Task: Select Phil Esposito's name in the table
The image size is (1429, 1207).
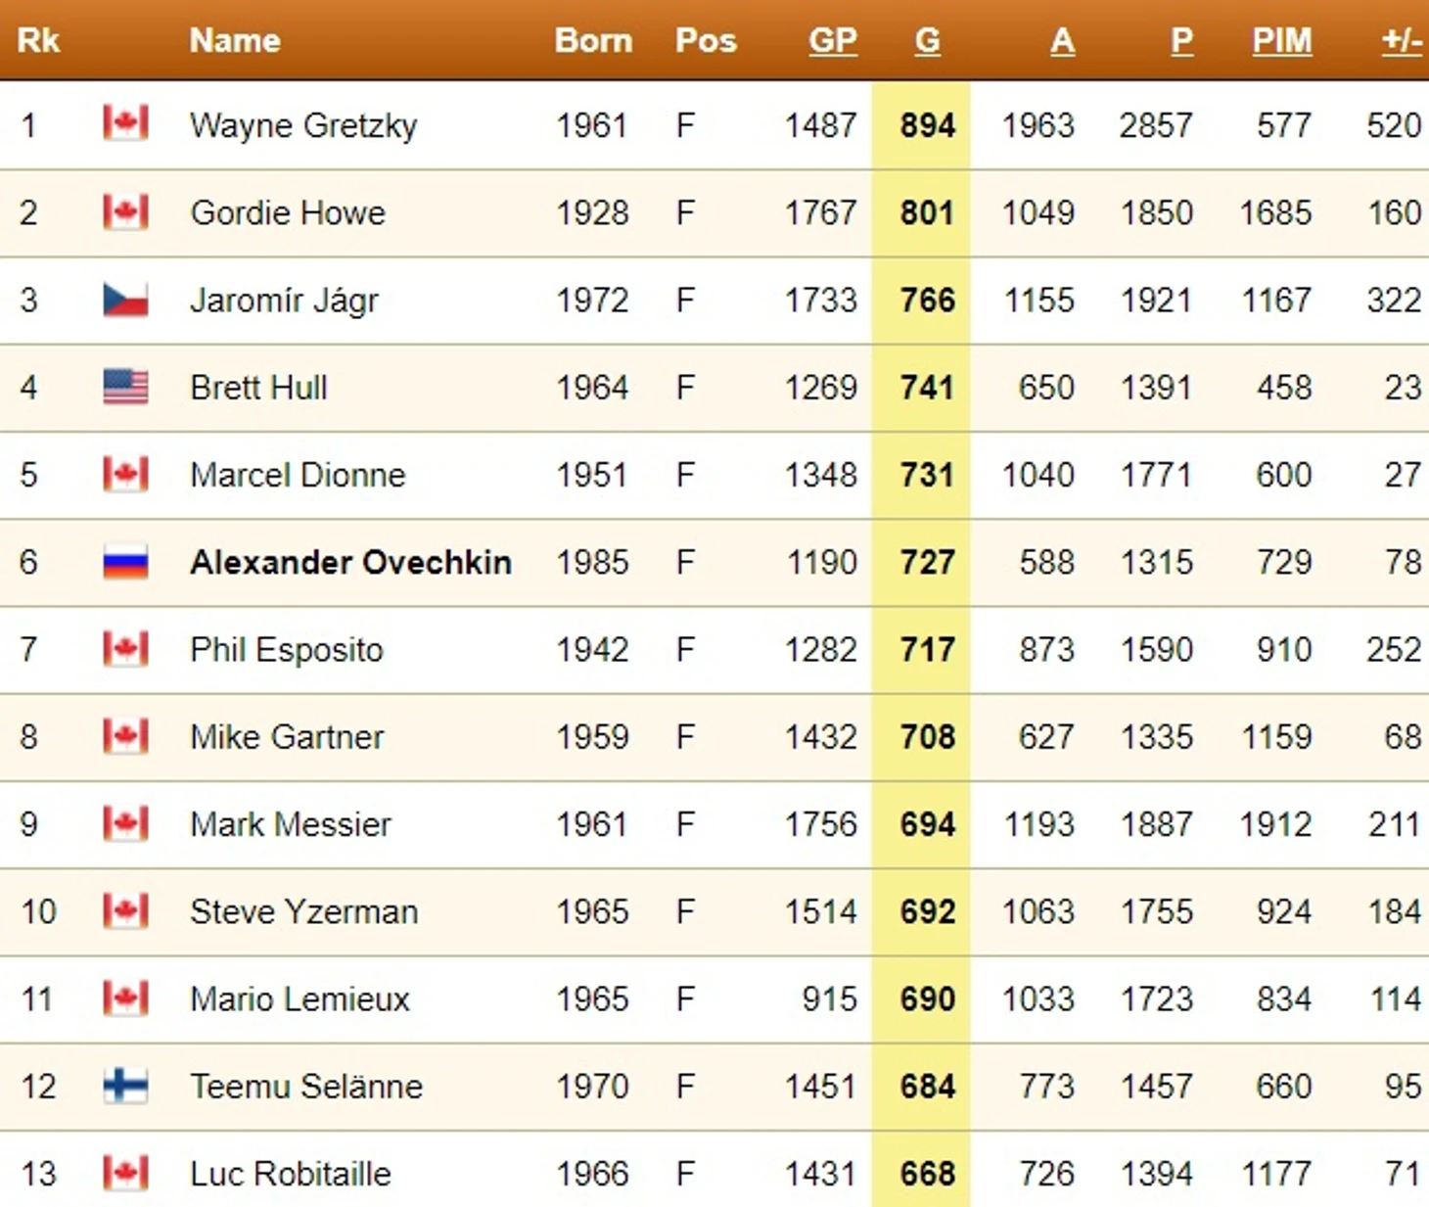Action: click(x=287, y=650)
